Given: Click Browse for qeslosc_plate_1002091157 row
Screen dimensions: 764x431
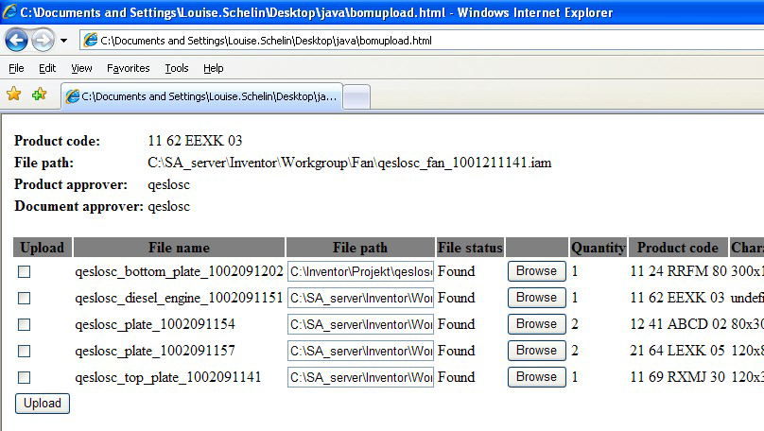Looking at the screenshot, I should tap(536, 351).
